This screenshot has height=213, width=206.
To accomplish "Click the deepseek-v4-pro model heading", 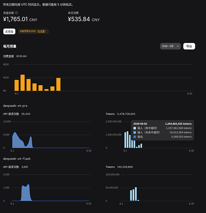I will pos(15,106).
